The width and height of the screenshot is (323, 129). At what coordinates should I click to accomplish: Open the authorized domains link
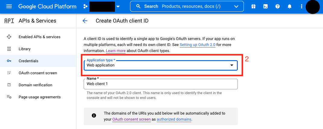[x=174, y=119]
